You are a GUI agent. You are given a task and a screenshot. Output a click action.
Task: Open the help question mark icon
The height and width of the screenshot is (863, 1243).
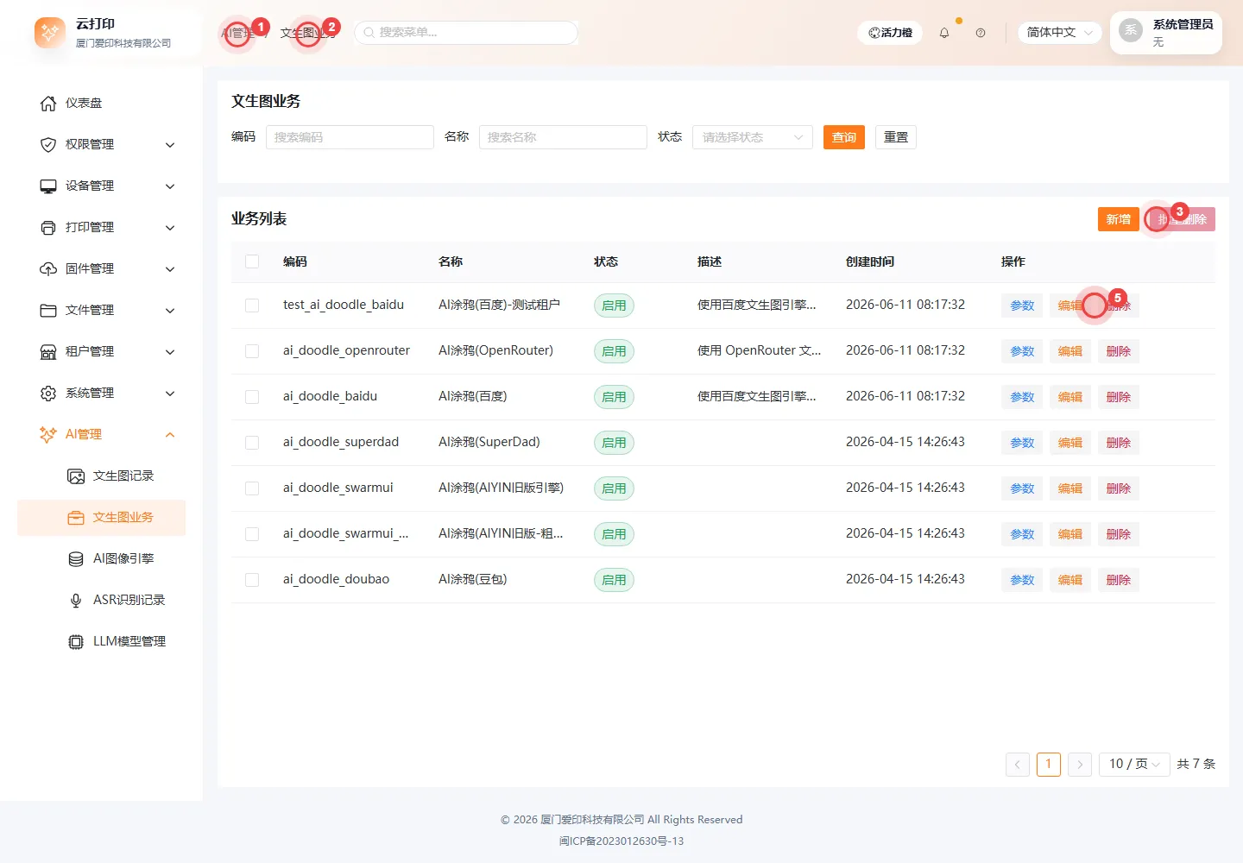(x=981, y=33)
